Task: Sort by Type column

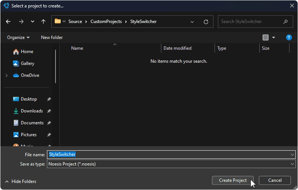Action: click(222, 48)
